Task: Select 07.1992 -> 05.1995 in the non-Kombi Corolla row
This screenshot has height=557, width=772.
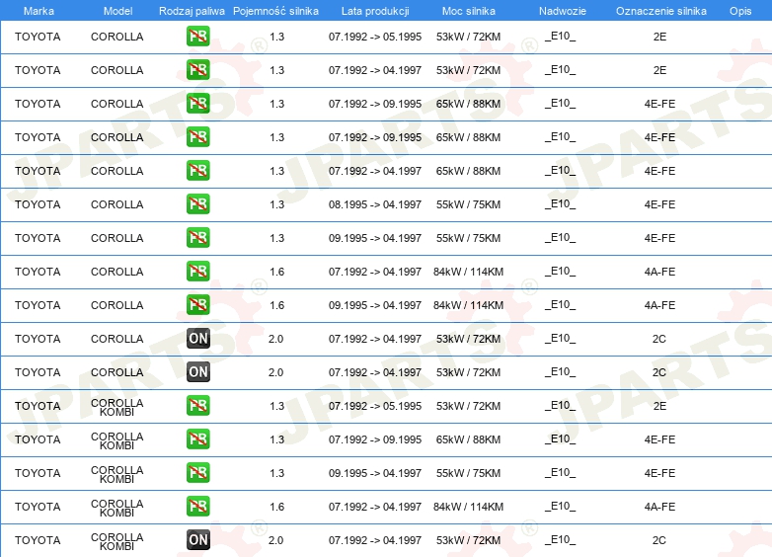Action: [375, 37]
